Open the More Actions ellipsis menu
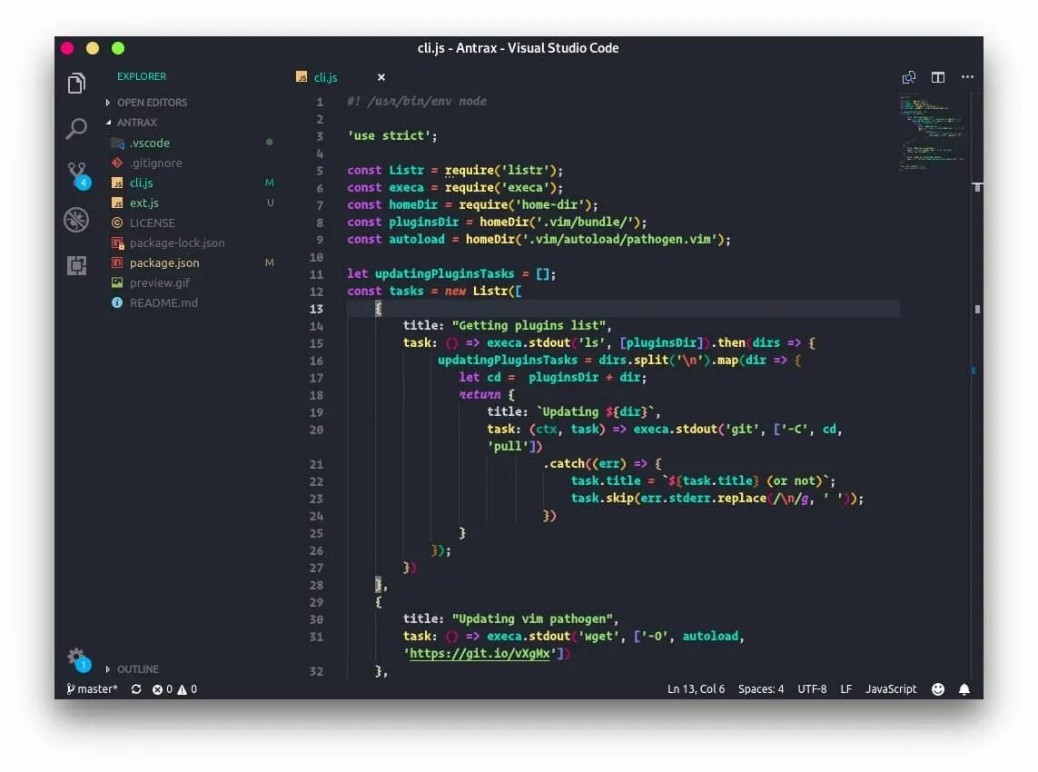Screen dimensions: 1038x772 tap(967, 77)
